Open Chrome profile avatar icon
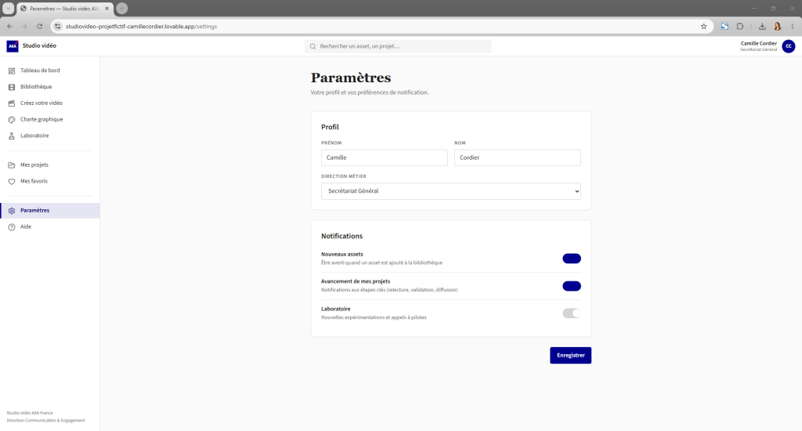The width and height of the screenshot is (802, 431). pyautogui.click(x=778, y=27)
